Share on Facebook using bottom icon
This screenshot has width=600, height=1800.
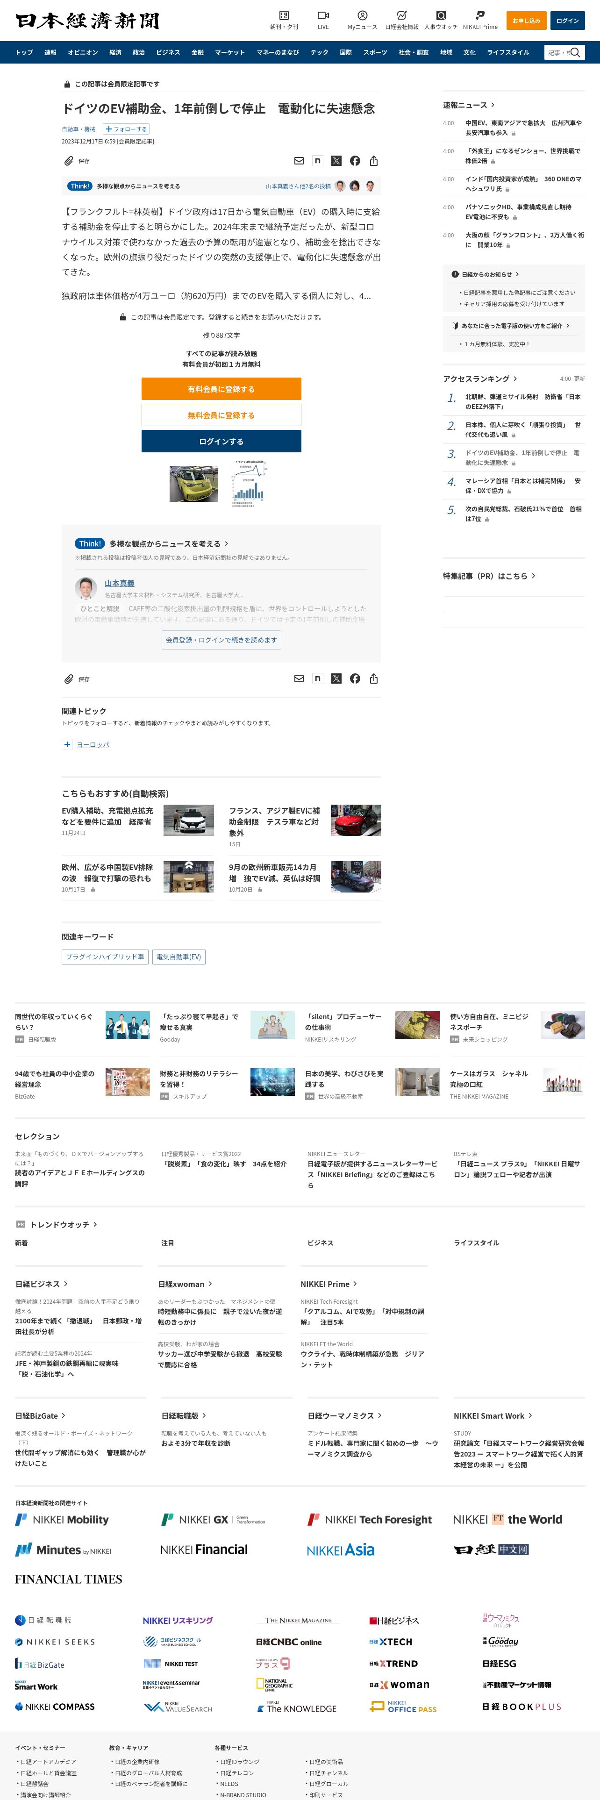[355, 679]
